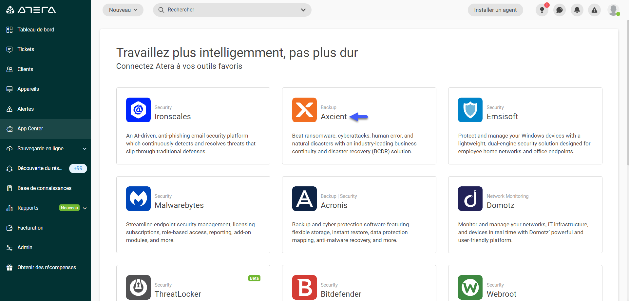The image size is (629, 301).
Task: Open the user profile avatar
Action: point(614,10)
